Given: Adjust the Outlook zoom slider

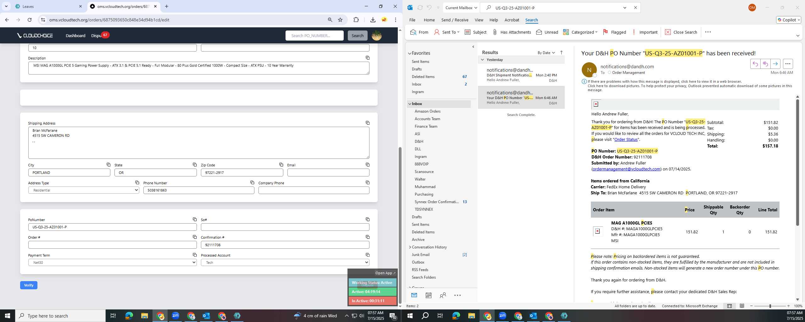Looking at the screenshot, I should pyautogui.click(x=770, y=306).
